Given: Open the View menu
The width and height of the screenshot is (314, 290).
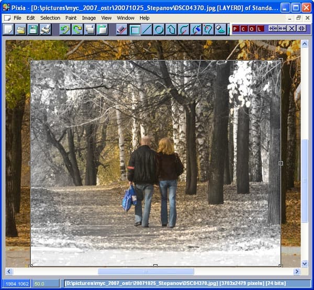Looking at the screenshot, I should pos(106,18).
